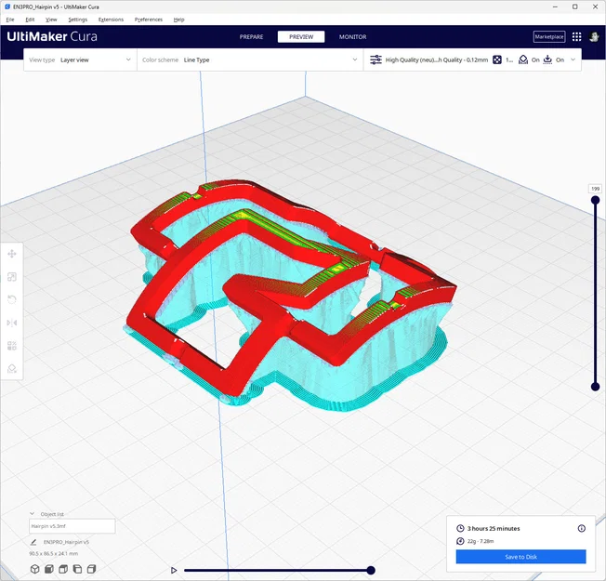Click the Save to Disk button
Screen dimensions: 606x581
click(x=520, y=557)
